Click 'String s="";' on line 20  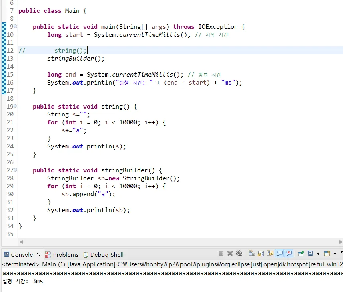(68, 114)
